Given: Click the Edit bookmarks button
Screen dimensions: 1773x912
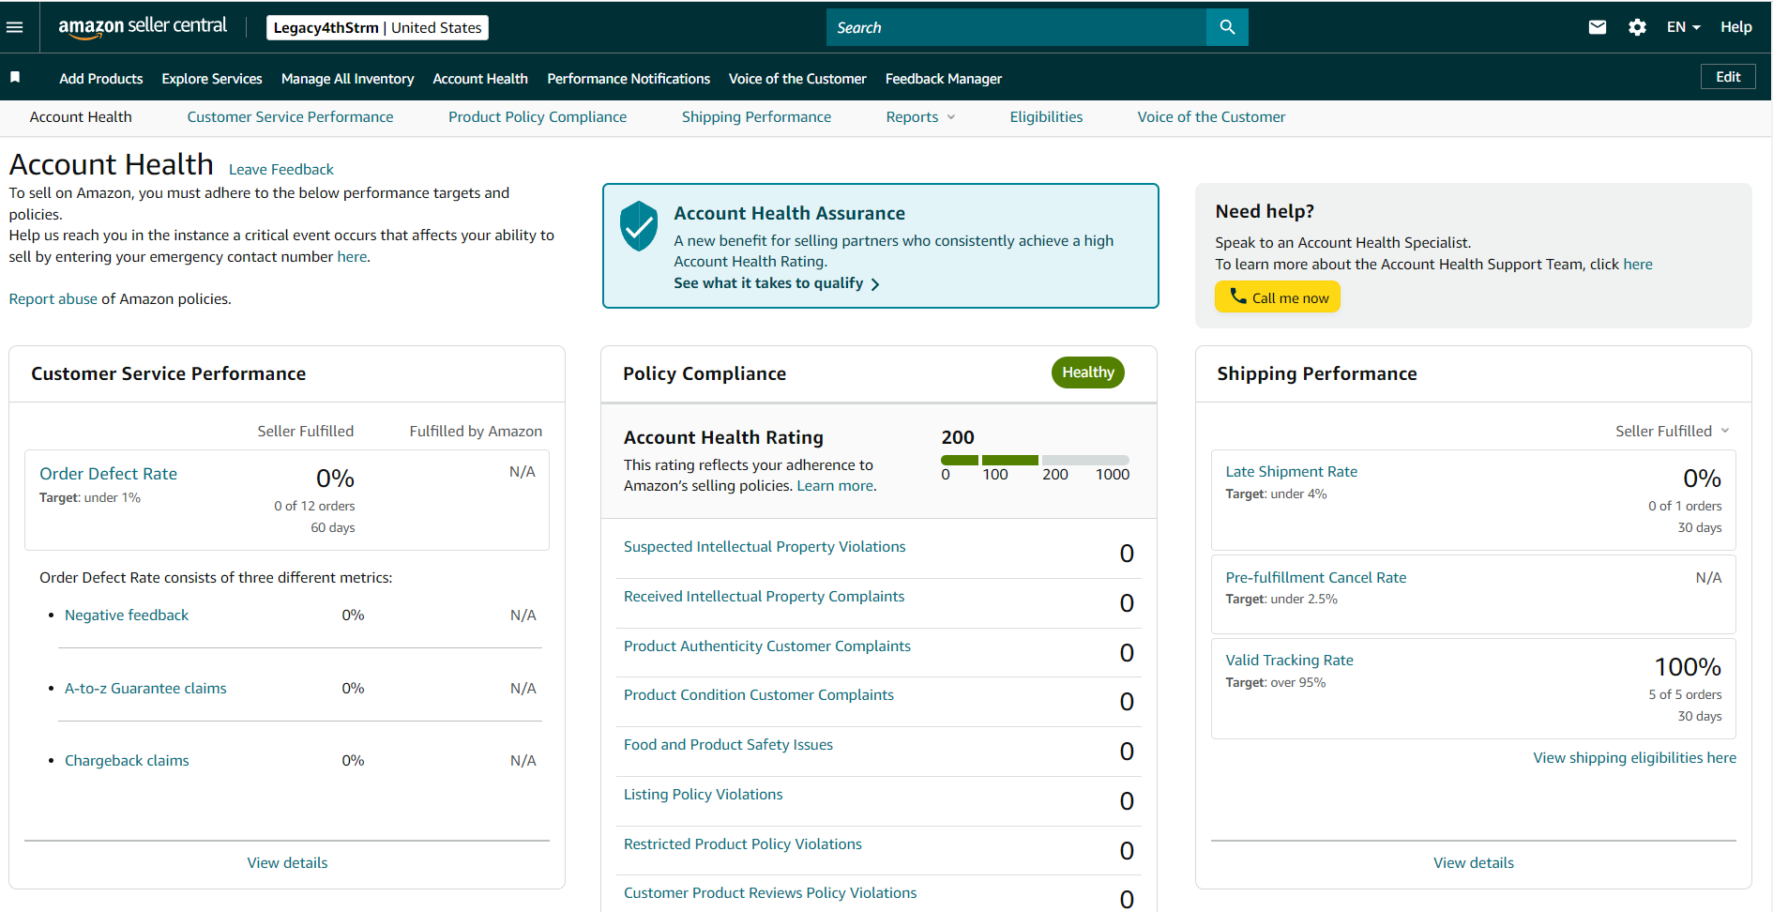Looking at the screenshot, I should 1728,77.
